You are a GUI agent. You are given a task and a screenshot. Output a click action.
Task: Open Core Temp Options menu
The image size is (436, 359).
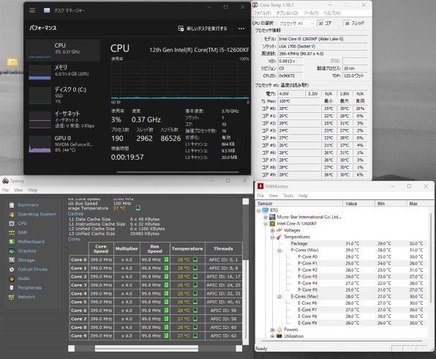tap(287, 13)
